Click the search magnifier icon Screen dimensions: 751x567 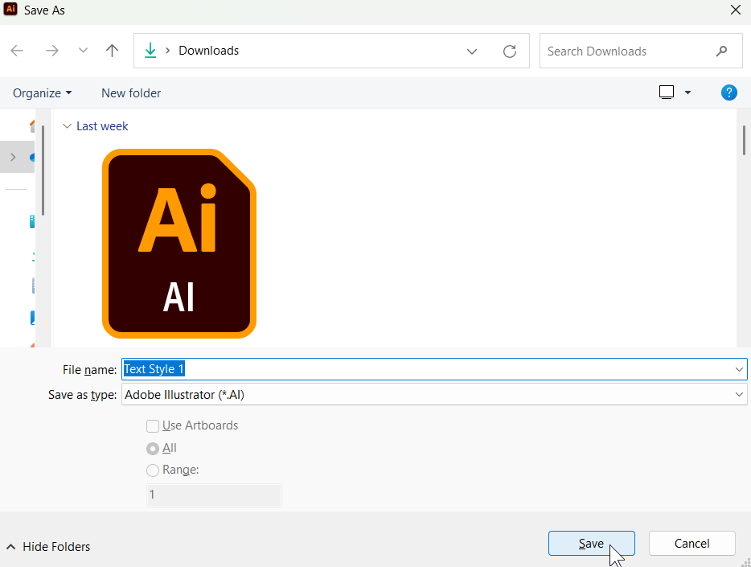point(721,51)
